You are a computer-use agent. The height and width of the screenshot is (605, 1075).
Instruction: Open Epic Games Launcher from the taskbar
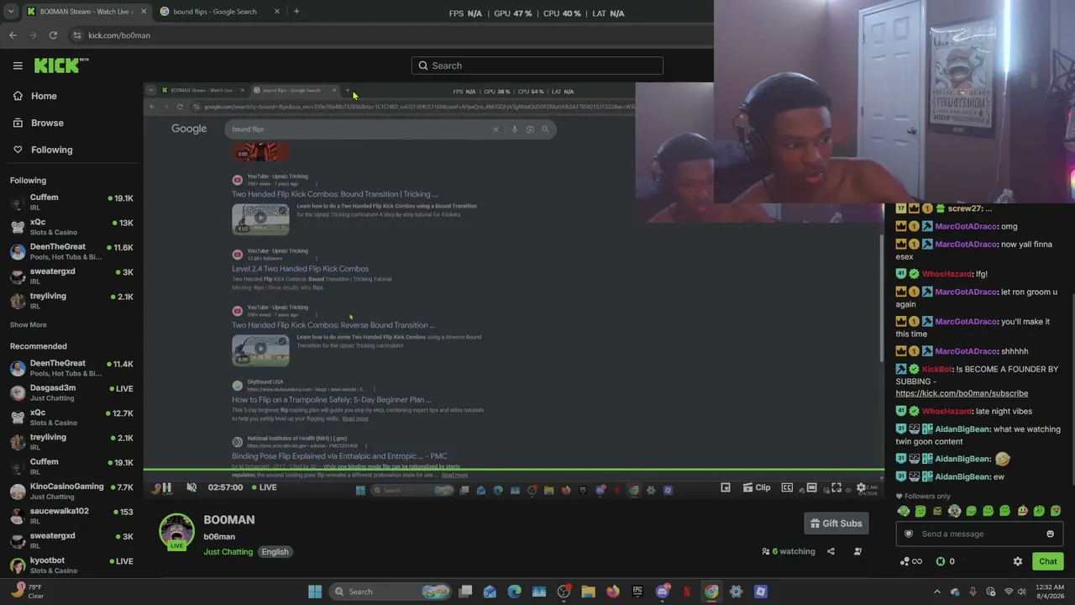pos(637,592)
